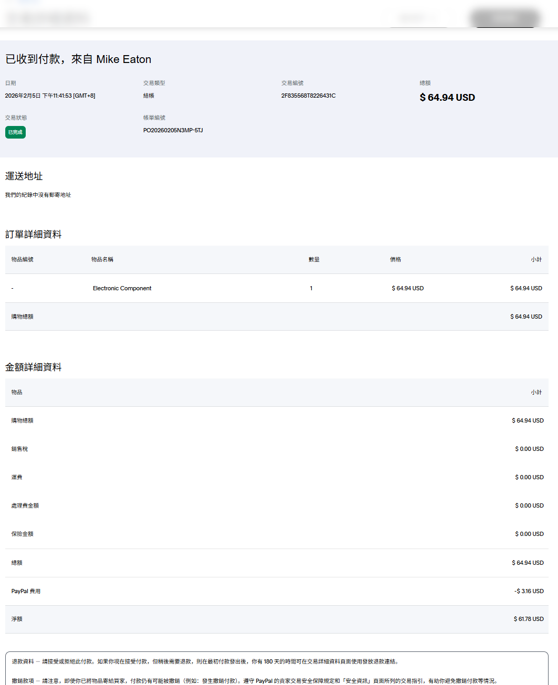The image size is (558, 685).
Task: Click the 數量 column header
Action: point(314,259)
